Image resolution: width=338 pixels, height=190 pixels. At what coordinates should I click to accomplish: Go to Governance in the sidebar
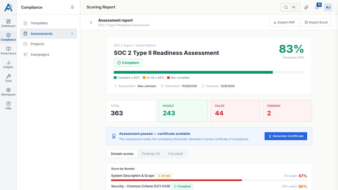coord(8,51)
